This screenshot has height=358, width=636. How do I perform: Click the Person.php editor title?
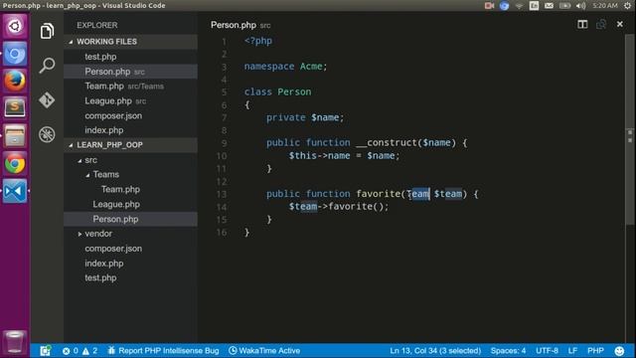pos(234,25)
